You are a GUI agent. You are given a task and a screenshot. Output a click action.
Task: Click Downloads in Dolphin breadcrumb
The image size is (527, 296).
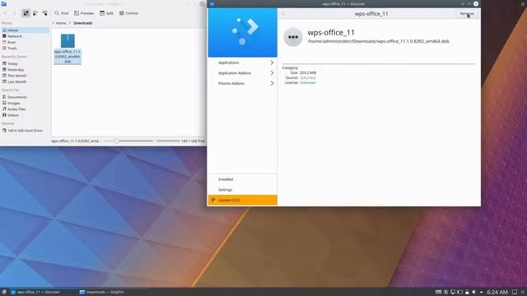click(x=82, y=23)
